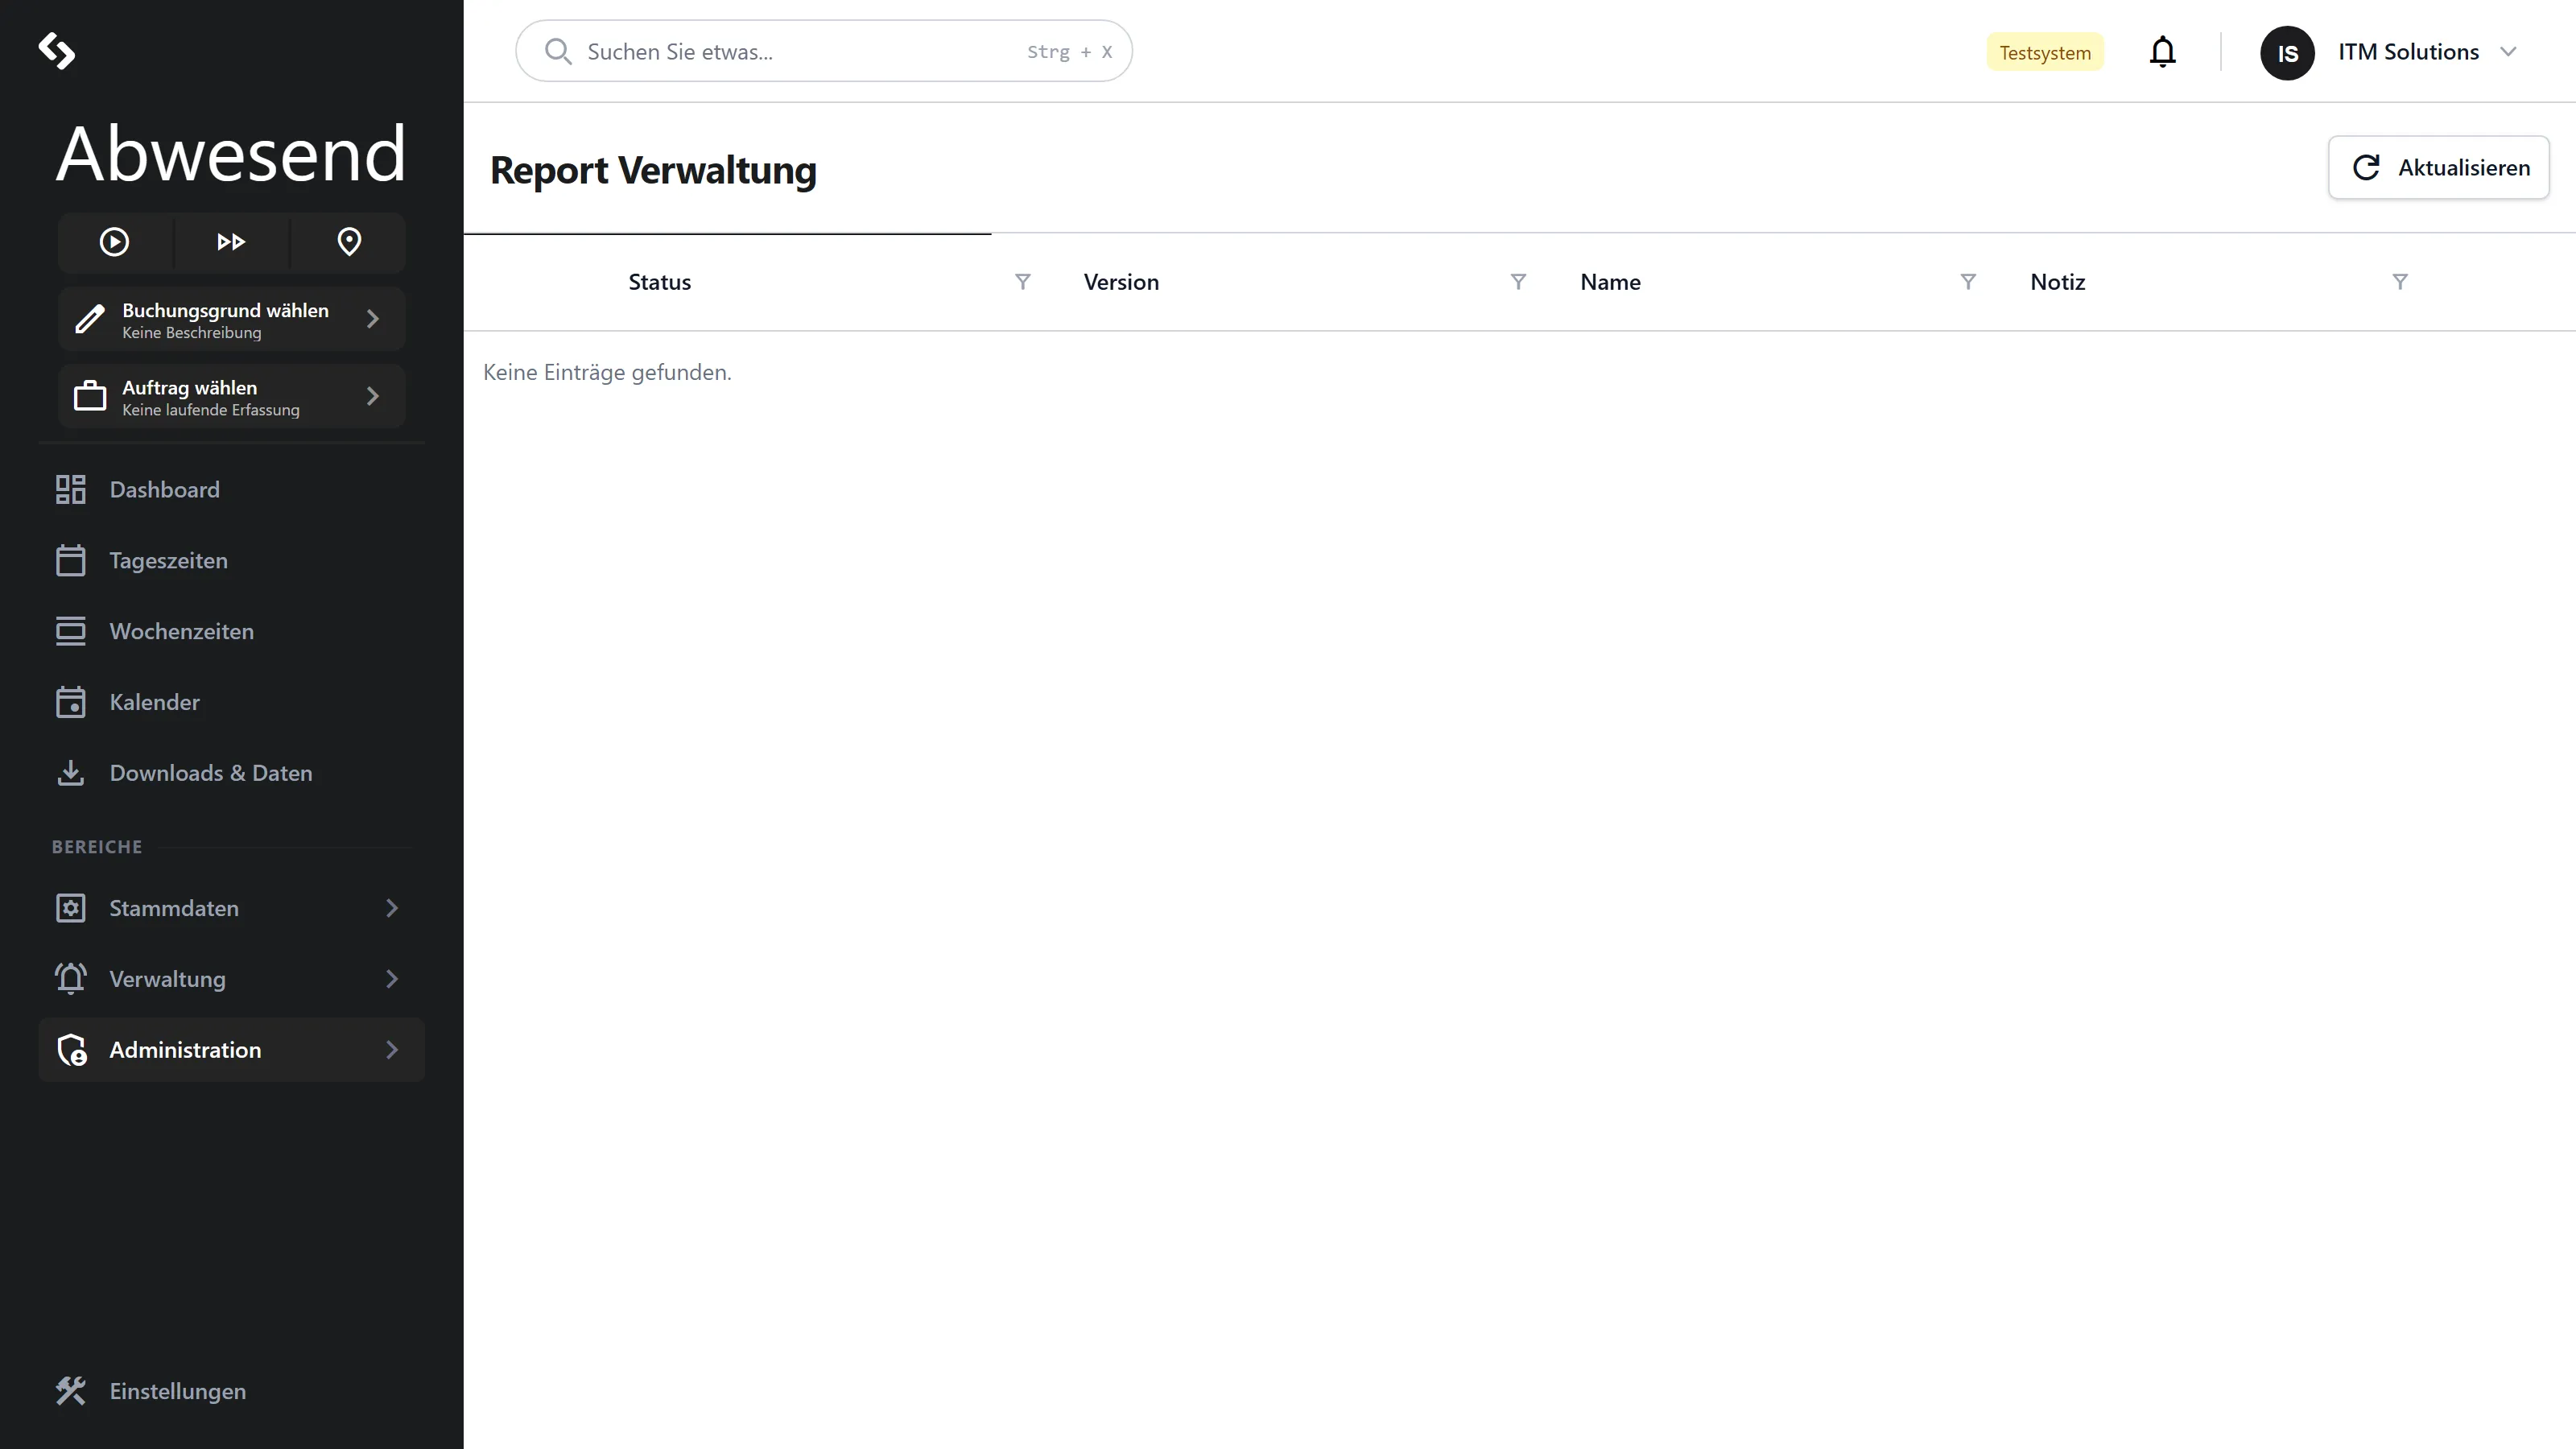Select Stammdaten label in sidebar

174,909
